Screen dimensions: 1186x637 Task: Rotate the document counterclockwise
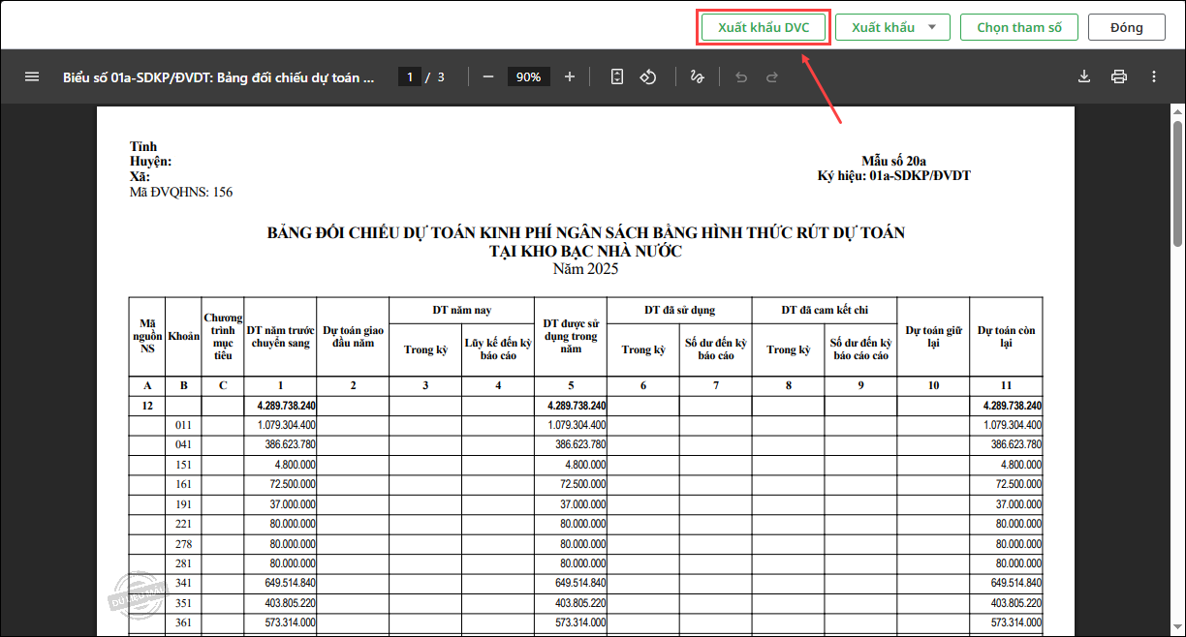(649, 76)
